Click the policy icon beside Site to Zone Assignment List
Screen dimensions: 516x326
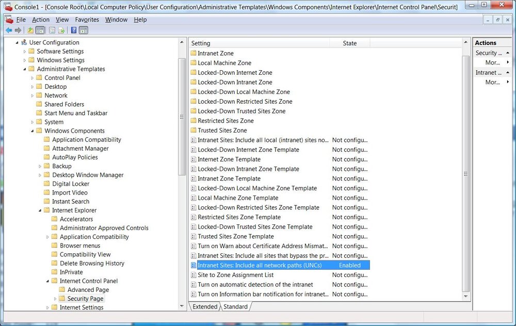[x=193, y=275]
